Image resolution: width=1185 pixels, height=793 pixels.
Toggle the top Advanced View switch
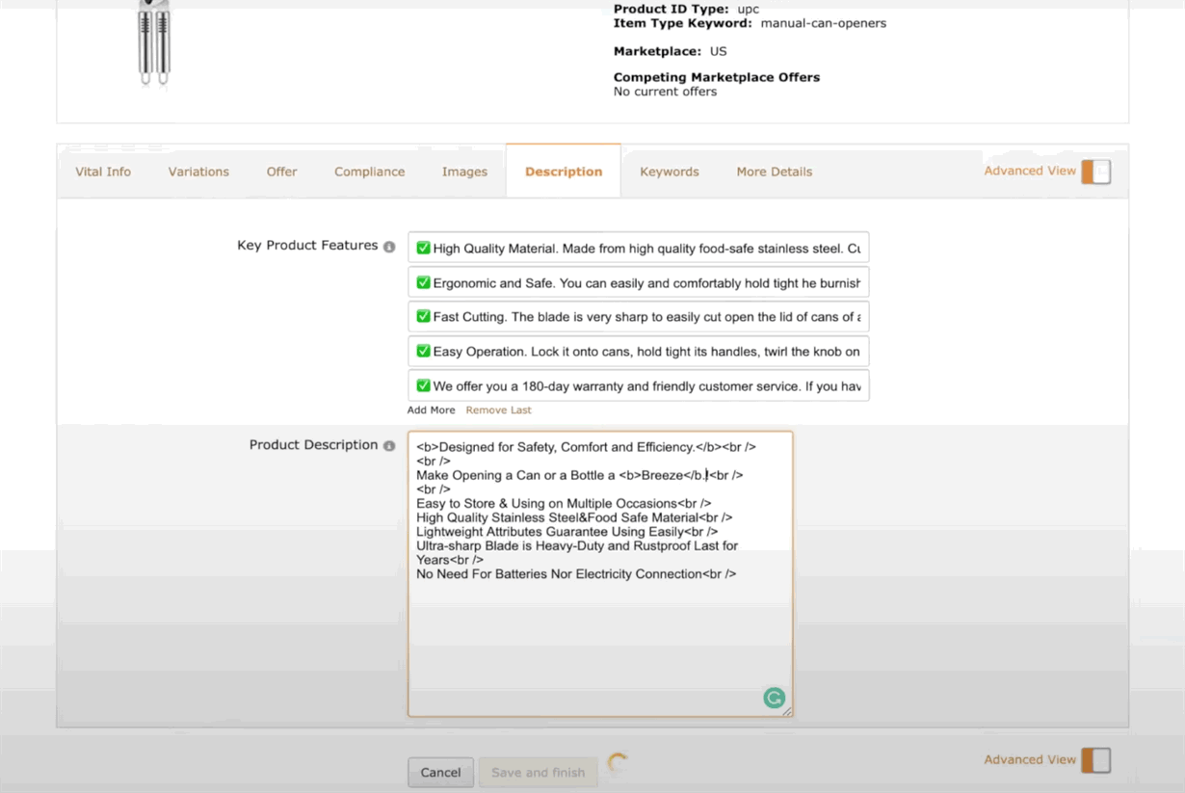(1095, 172)
